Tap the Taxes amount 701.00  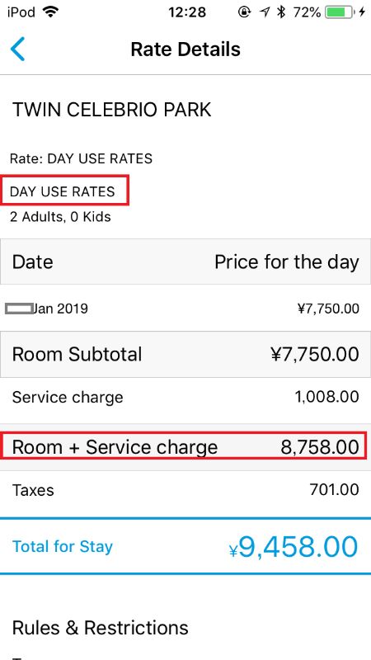point(334,490)
